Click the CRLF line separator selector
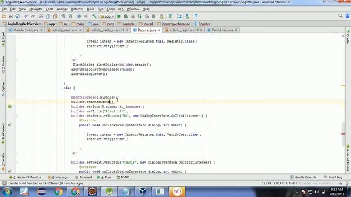This screenshot has height=197, width=351. pyautogui.click(x=279, y=183)
